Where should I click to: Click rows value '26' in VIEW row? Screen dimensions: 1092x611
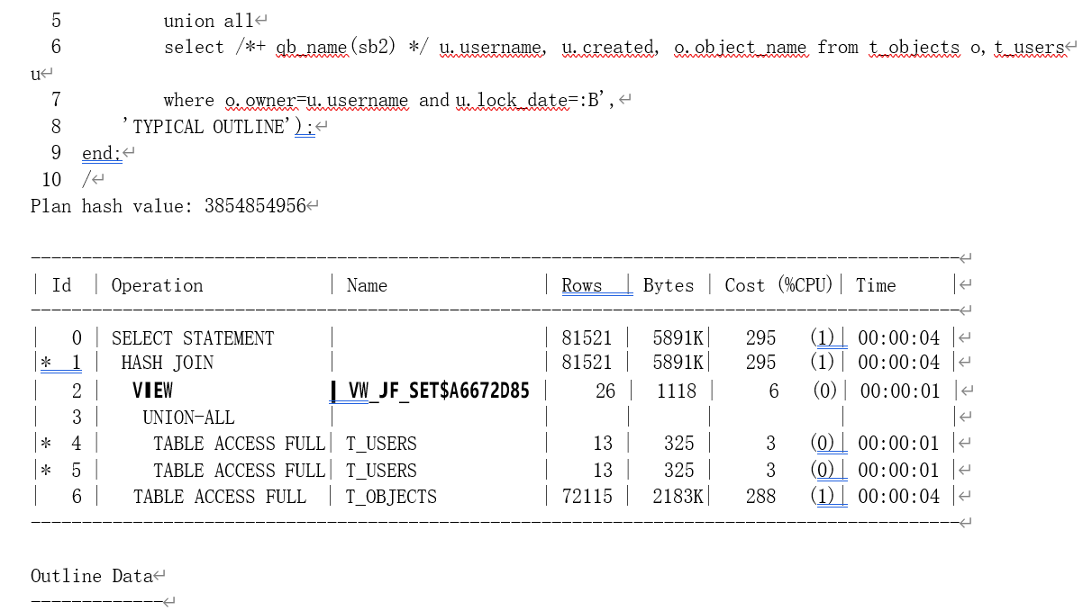pyautogui.click(x=605, y=391)
